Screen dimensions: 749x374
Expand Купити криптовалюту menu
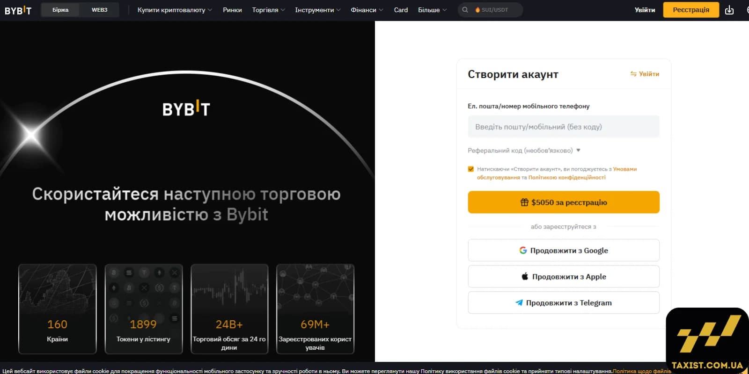tap(175, 10)
